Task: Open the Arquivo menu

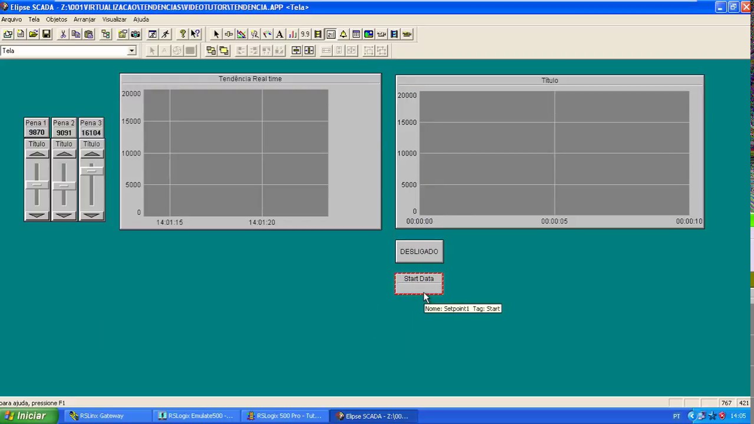Action: [11, 19]
